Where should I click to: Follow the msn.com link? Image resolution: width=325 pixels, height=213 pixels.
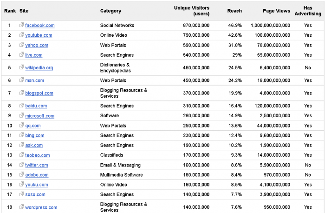(35, 80)
